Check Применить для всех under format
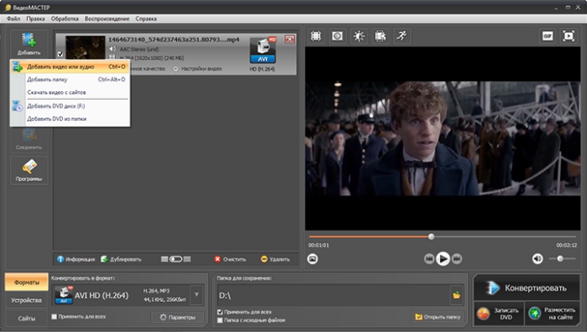The image size is (587, 332). [54, 317]
